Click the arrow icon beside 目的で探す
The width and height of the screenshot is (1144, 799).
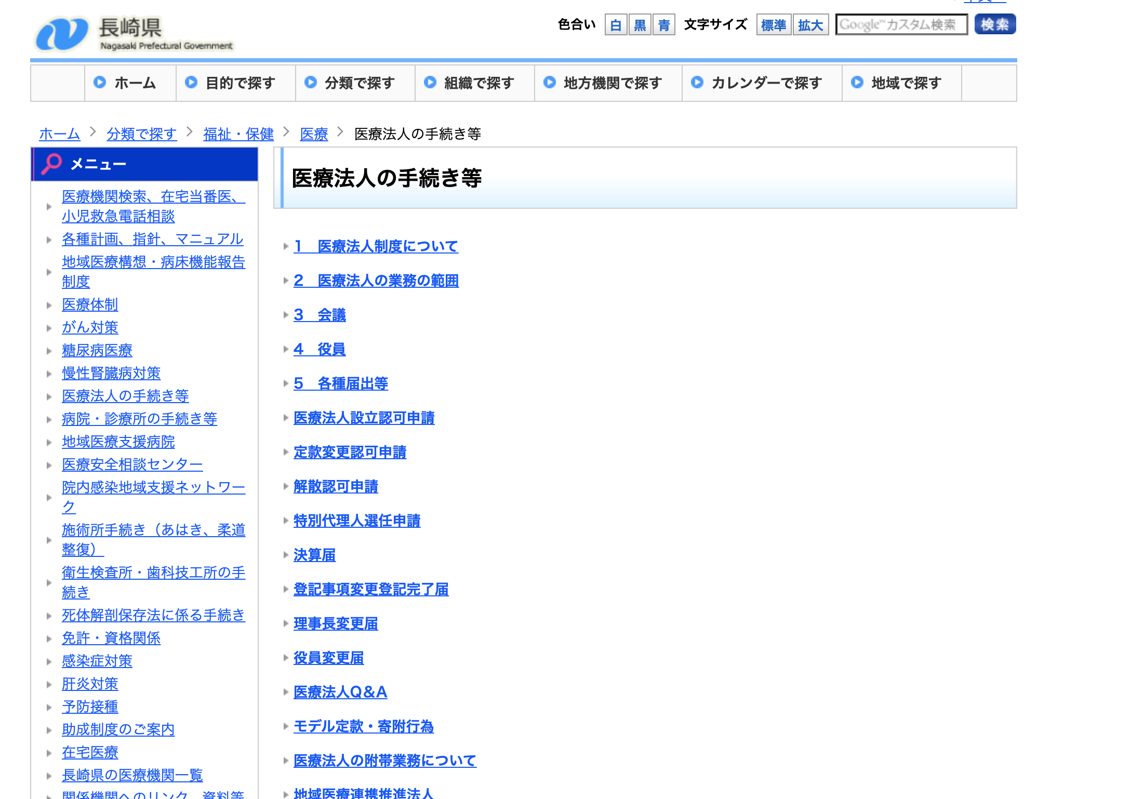(191, 82)
